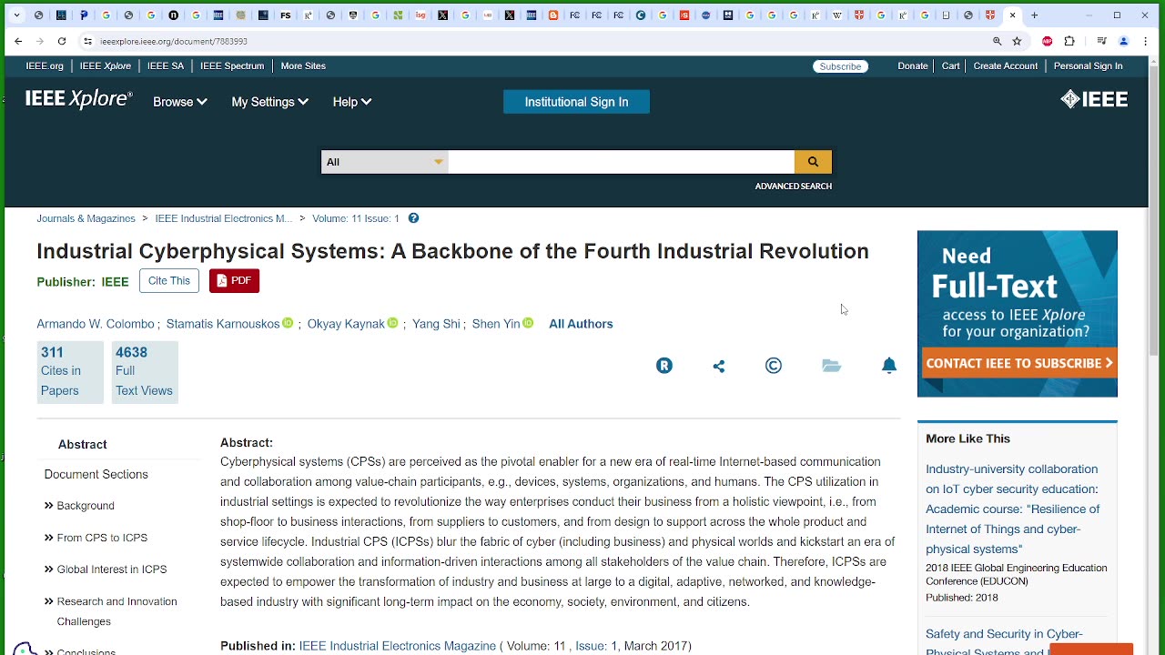Save article to folder icon
Viewport: 1165px width, 655px height.
coord(832,366)
